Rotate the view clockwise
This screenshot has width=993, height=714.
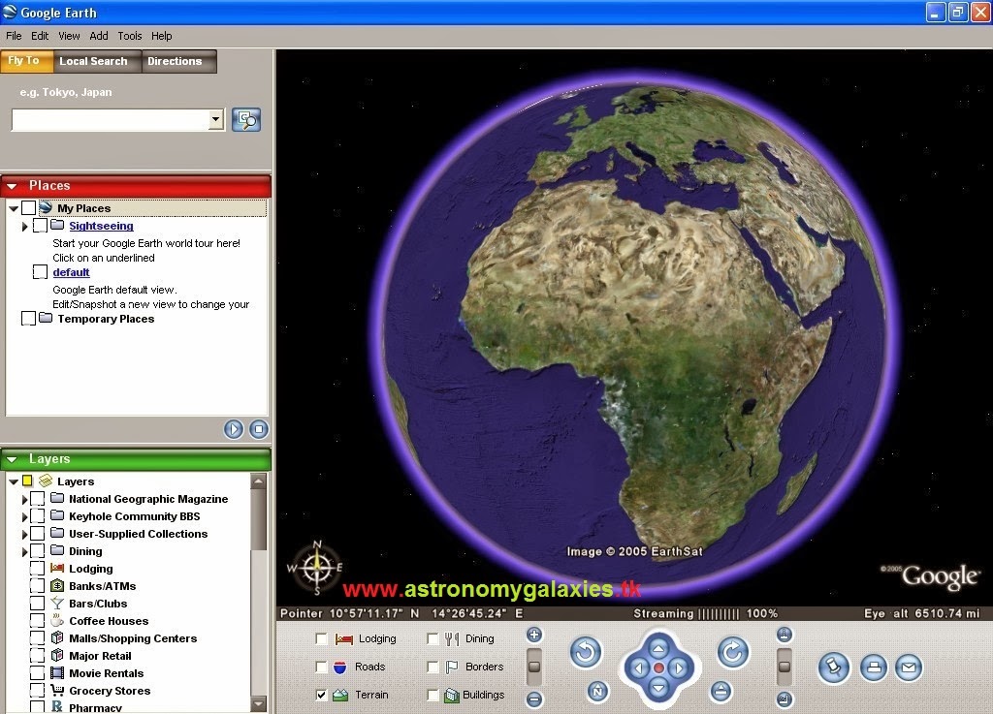point(733,651)
